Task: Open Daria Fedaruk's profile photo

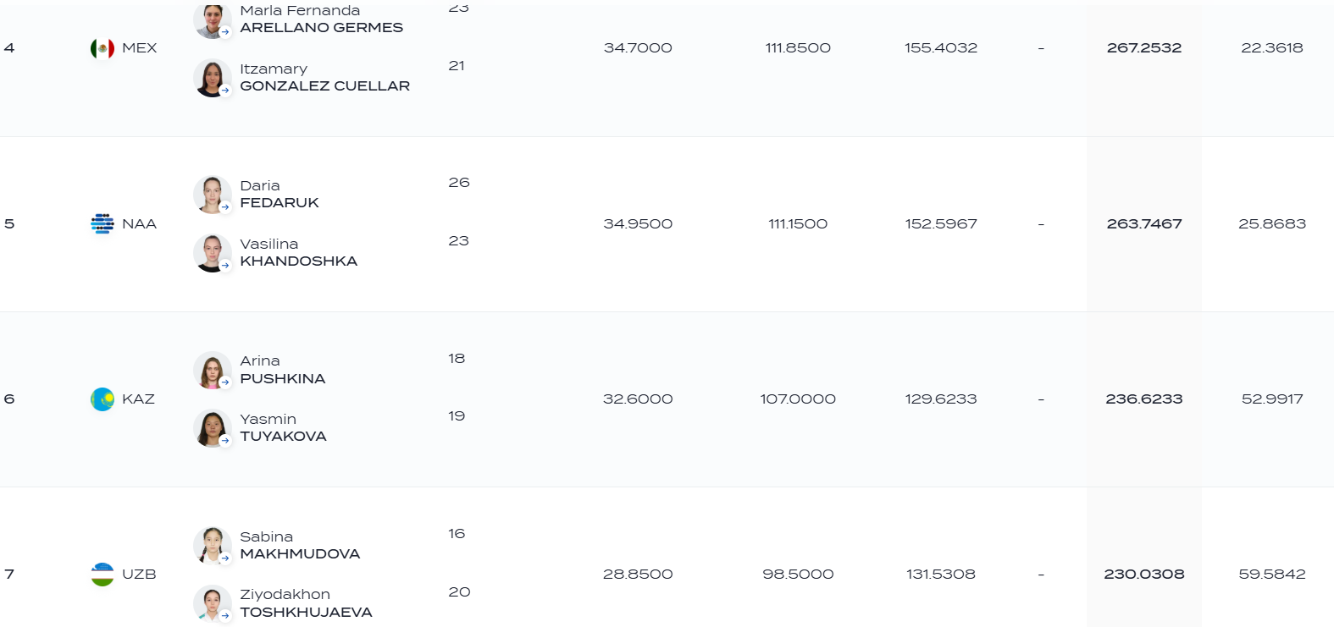Action: click(212, 195)
